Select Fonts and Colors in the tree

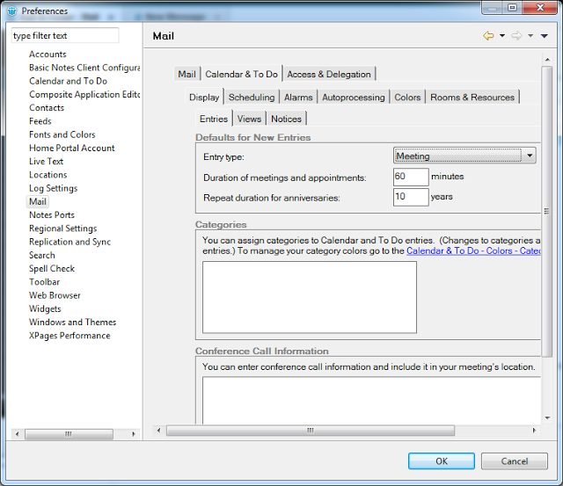click(x=62, y=134)
